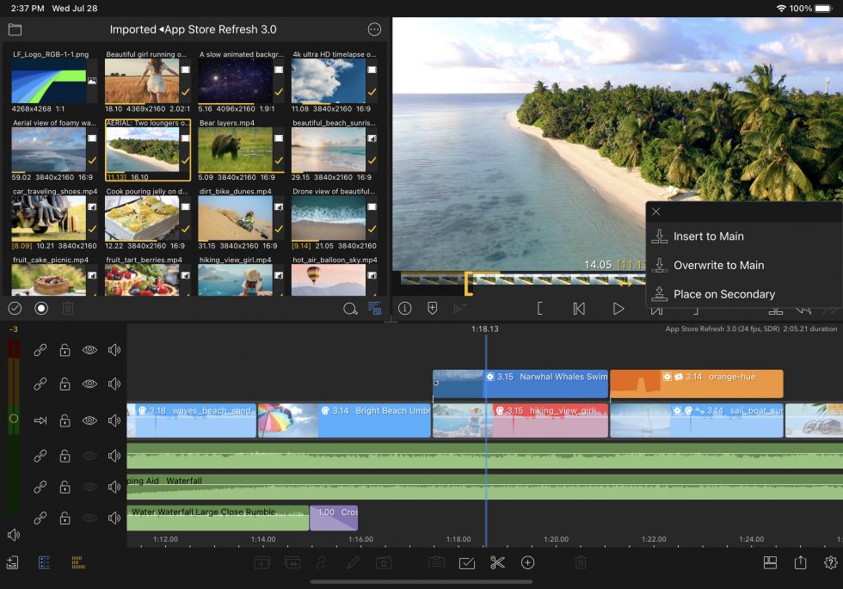
Task: Choose Insert to Main
Action: click(708, 236)
